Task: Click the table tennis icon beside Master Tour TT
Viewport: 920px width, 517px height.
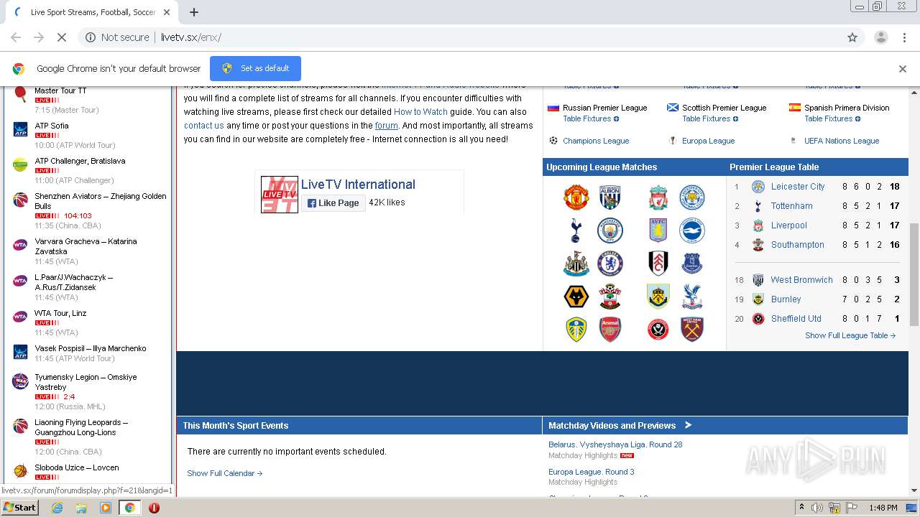Action: point(20,93)
